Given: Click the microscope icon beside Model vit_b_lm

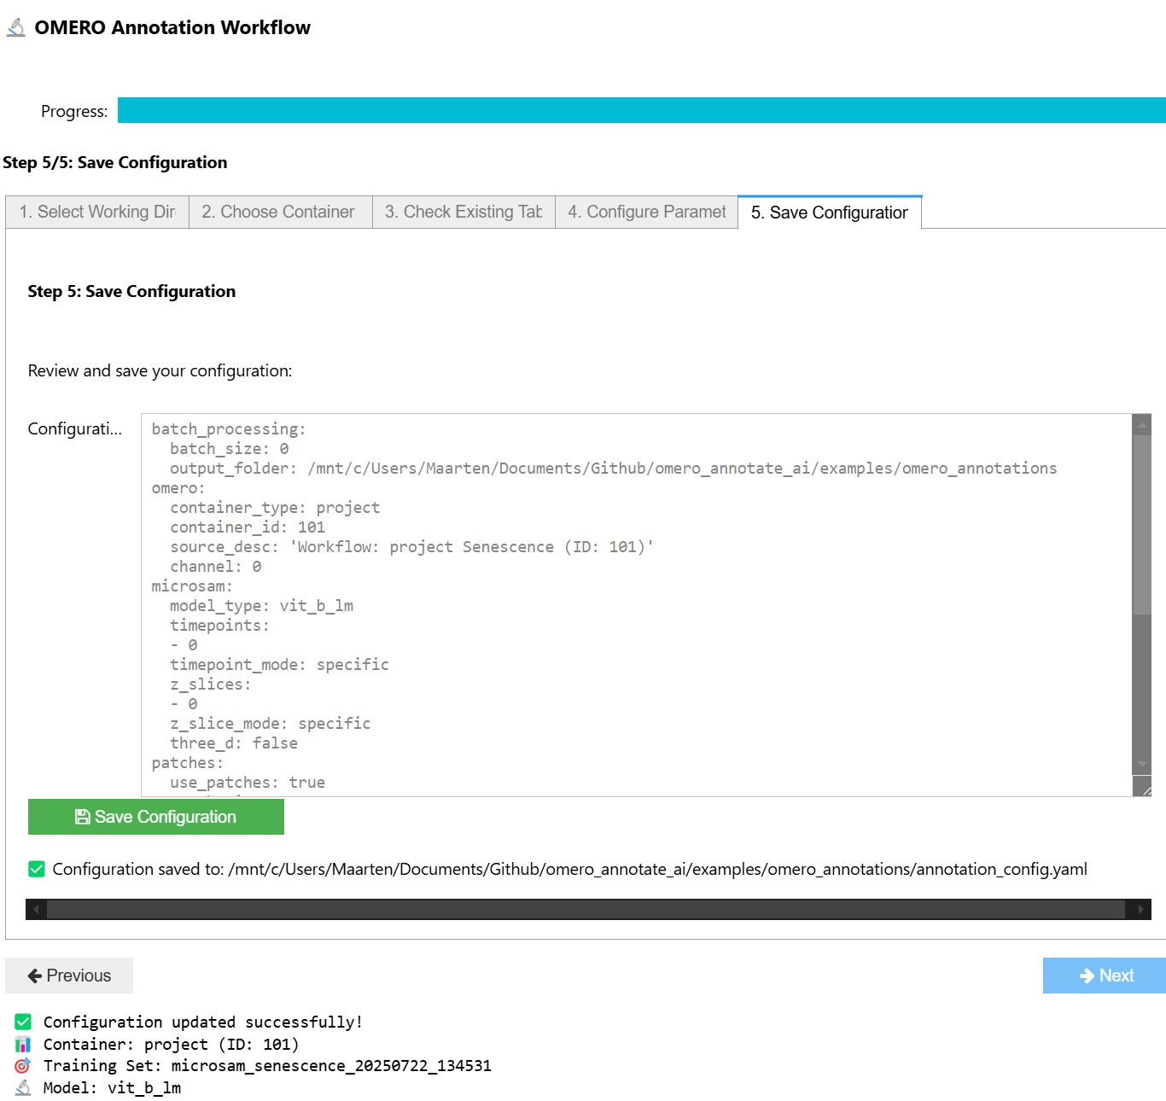Looking at the screenshot, I should click(x=23, y=1087).
